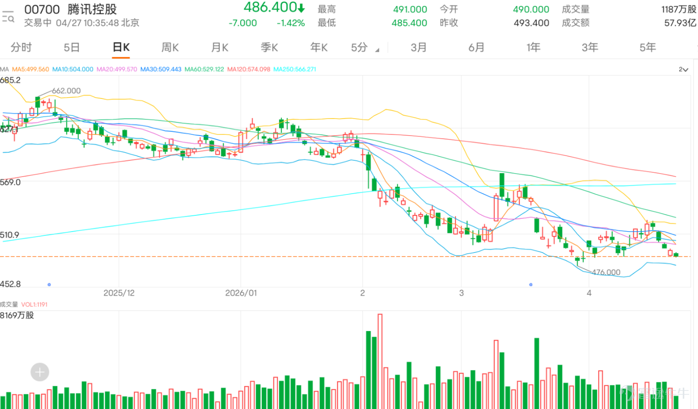Click the stock code 00700
Viewport: 698px width, 409px height.
coord(42,9)
